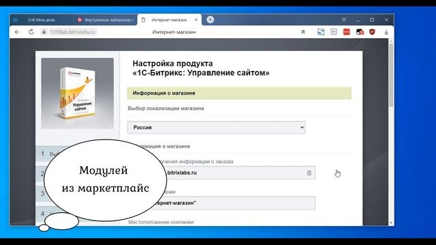Open the red shield extension icon
This screenshot has height=245, width=436.
(x=373, y=32)
